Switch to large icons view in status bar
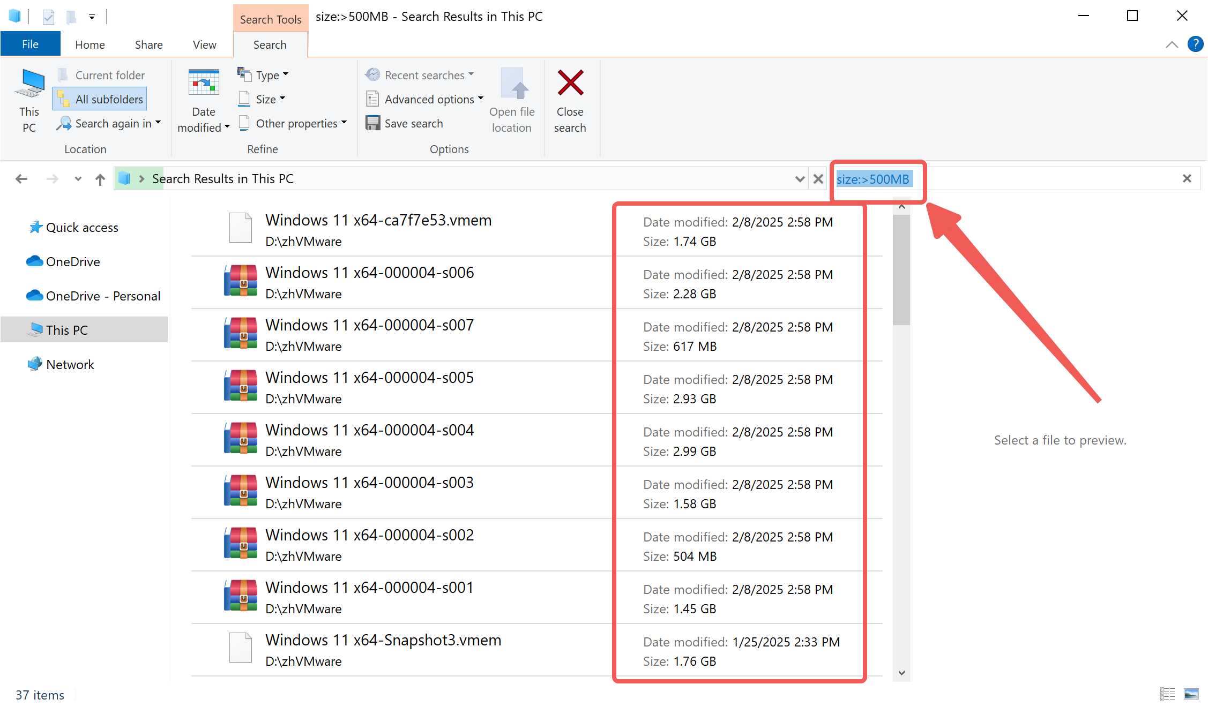This screenshot has width=1208, height=707. (x=1191, y=694)
